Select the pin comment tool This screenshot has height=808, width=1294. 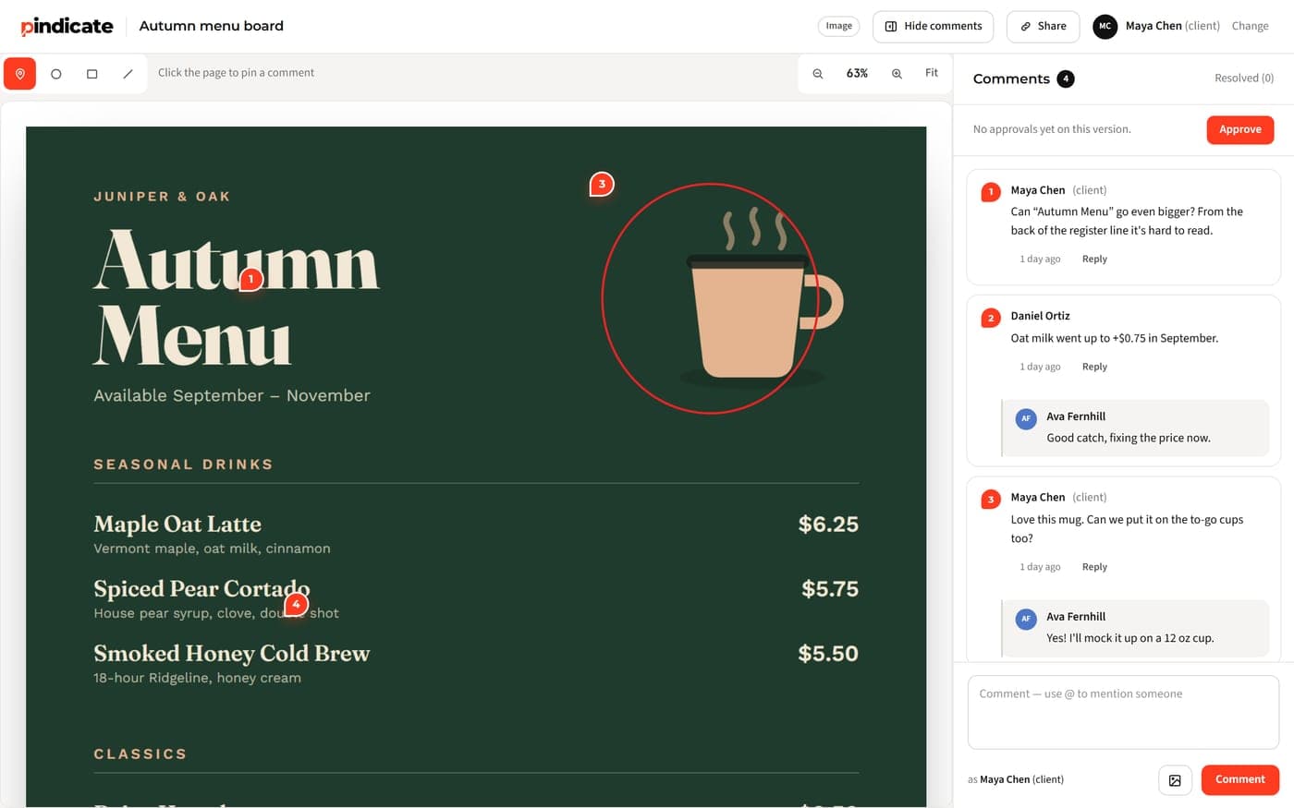(x=19, y=73)
